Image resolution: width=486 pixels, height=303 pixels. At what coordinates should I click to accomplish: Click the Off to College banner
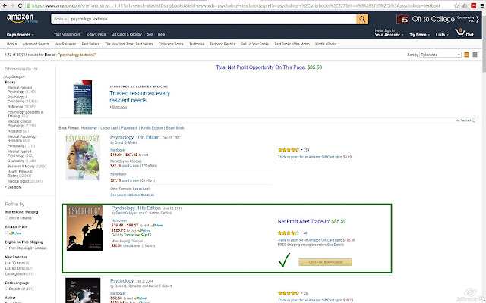pos(437,19)
